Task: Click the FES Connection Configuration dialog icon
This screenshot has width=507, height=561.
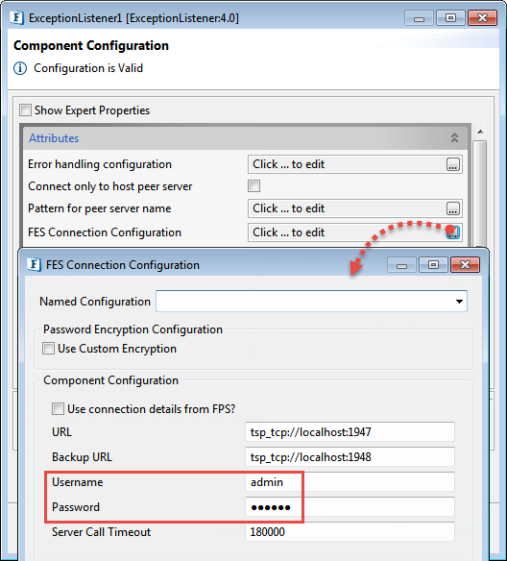Action: tap(34, 265)
